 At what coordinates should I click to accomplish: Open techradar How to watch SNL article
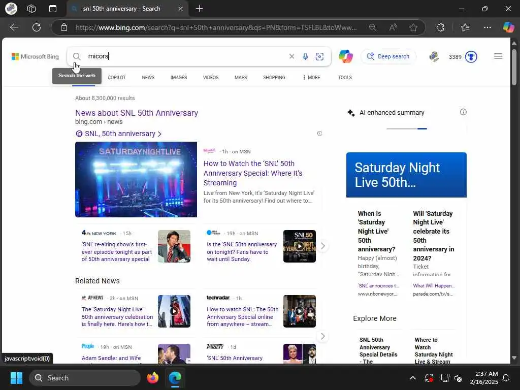coord(242,316)
